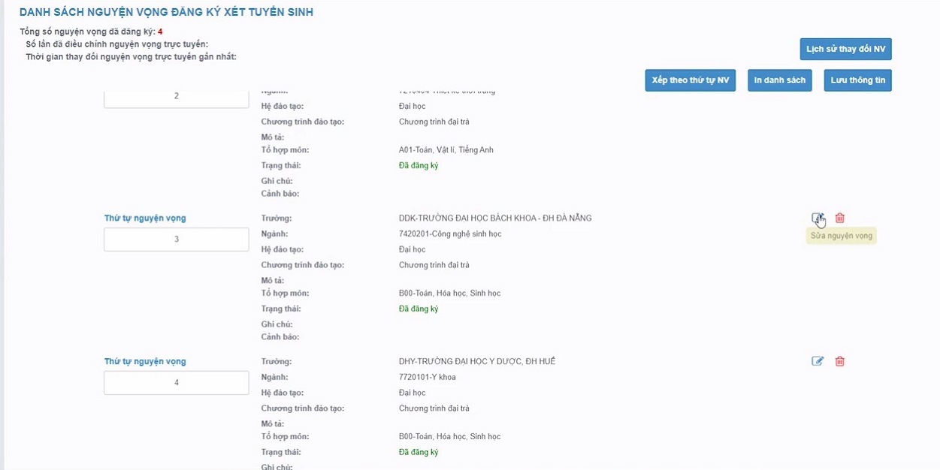Click the major text 7720101-Y khoa
This screenshot has width=940, height=470.
pos(428,377)
